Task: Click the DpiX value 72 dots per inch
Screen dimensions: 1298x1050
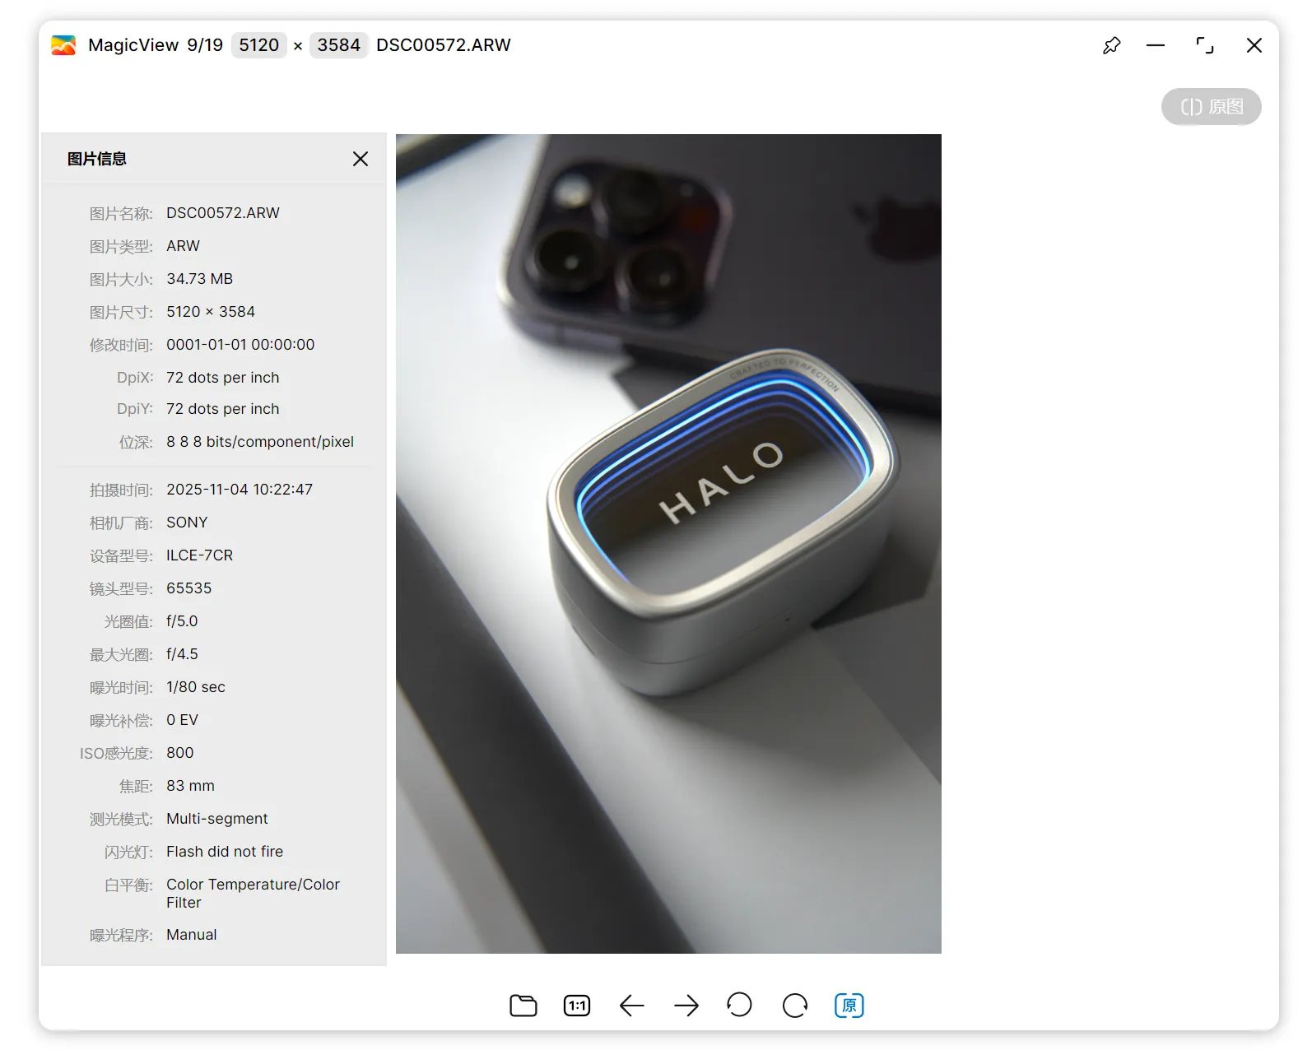Action: tap(223, 378)
